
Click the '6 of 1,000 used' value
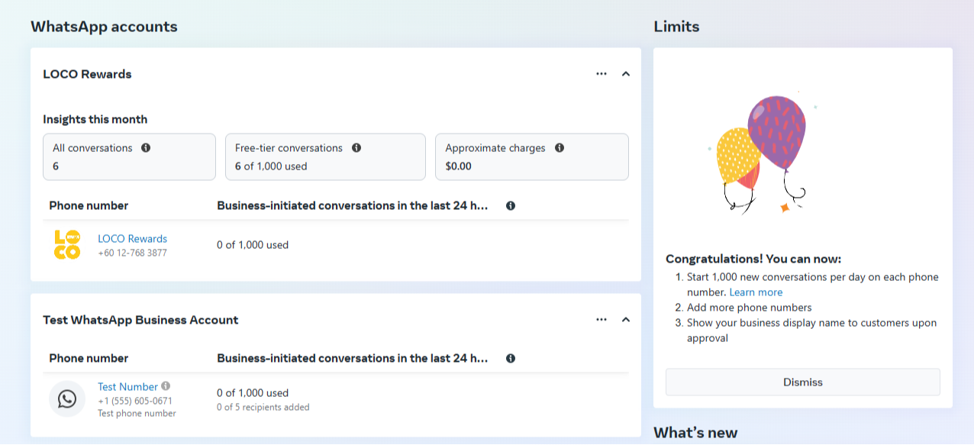pos(271,166)
